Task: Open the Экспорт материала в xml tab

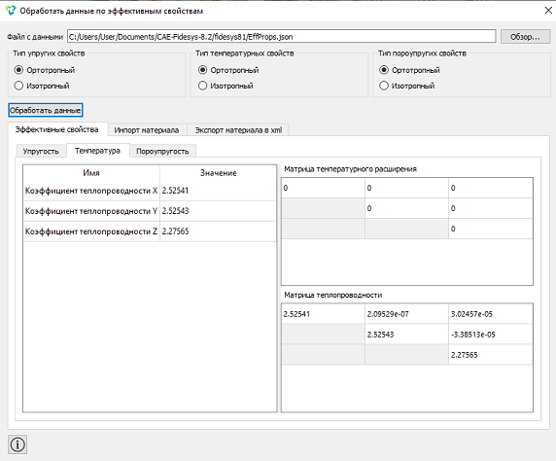Action: click(238, 130)
